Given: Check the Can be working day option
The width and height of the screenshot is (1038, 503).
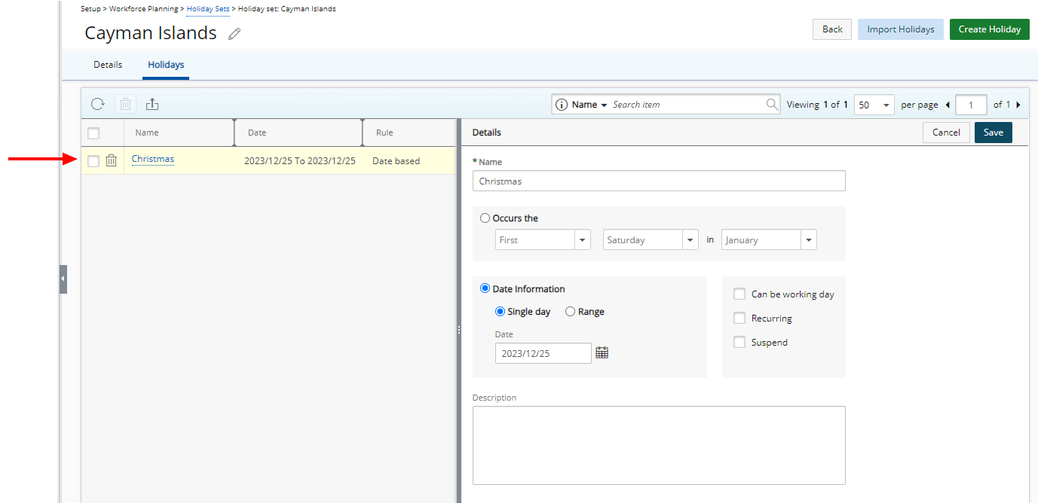Looking at the screenshot, I should (x=739, y=294).
